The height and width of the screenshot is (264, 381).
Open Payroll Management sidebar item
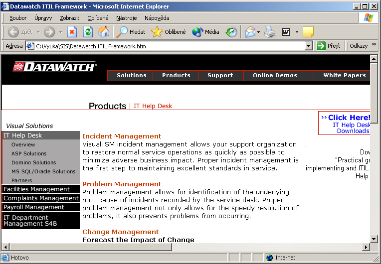click(41, 207)
